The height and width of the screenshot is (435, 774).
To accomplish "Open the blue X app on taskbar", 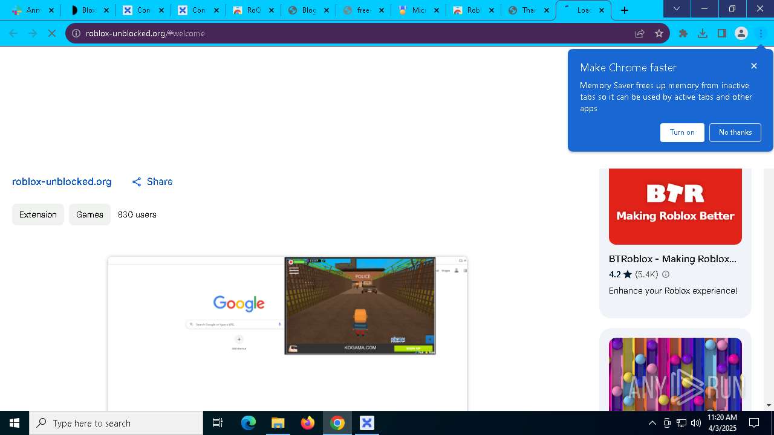I will coord(366,423).
